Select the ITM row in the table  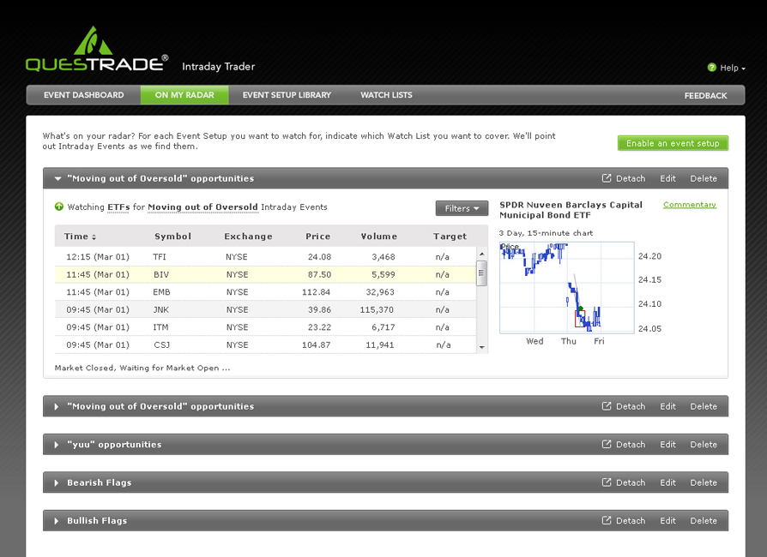[265, 326]
